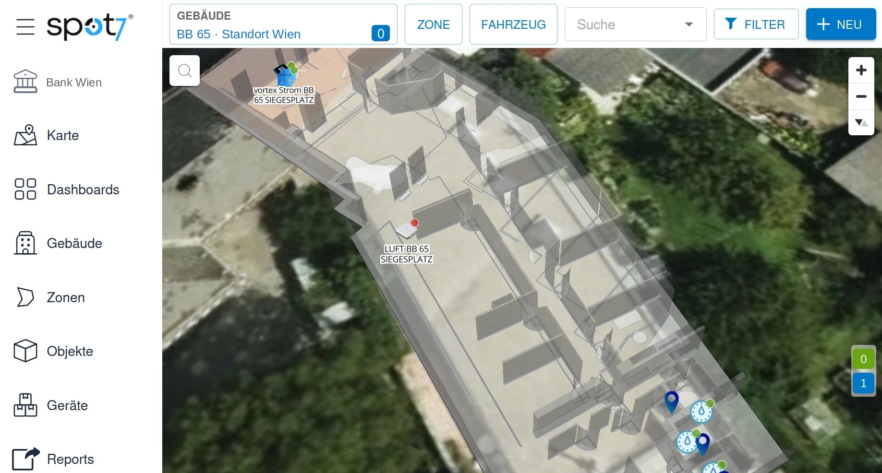This screenshot has height=473, width=882.
Task: Click the spot7 logo
Action: pyautogui.click(x=90, y=26)
